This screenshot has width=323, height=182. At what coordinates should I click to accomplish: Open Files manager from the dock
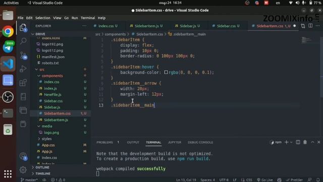pyautogui.click(x=8, y=15)
